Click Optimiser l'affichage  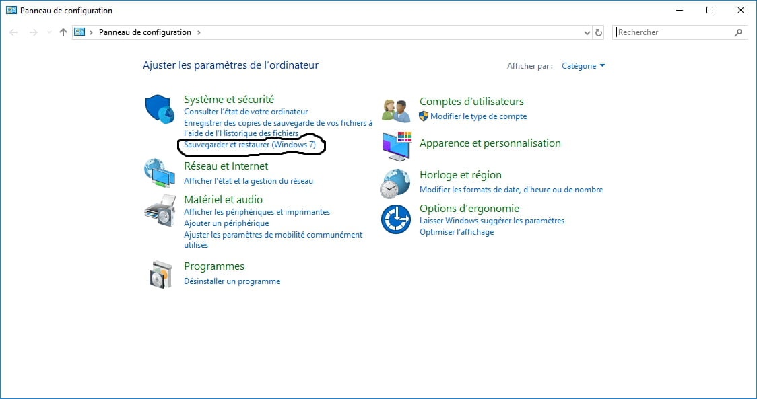(457, 232)
